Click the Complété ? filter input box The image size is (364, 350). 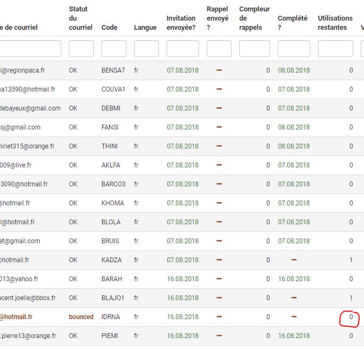pyautogui.click(x=293, y=49)
